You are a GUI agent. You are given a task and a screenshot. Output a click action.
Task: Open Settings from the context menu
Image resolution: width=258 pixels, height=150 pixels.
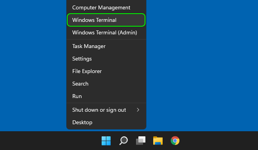106,59
